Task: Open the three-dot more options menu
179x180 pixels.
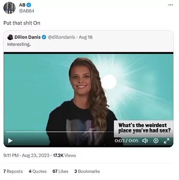Action: coord(171,5)
